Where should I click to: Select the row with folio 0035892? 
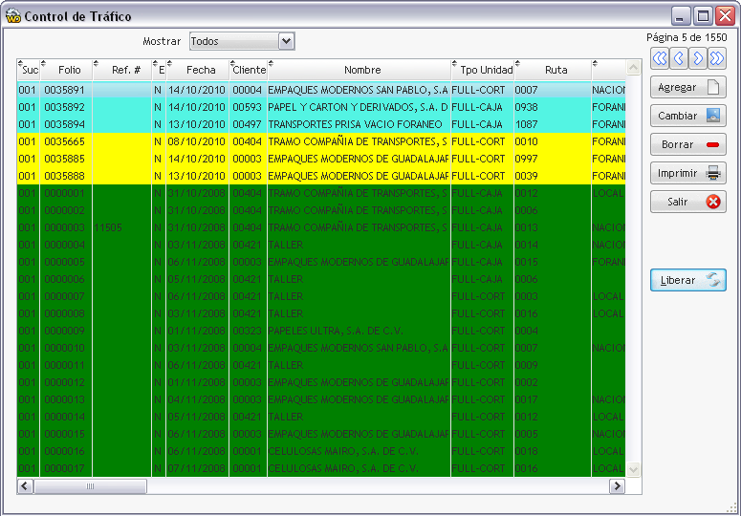click(321, 107)
